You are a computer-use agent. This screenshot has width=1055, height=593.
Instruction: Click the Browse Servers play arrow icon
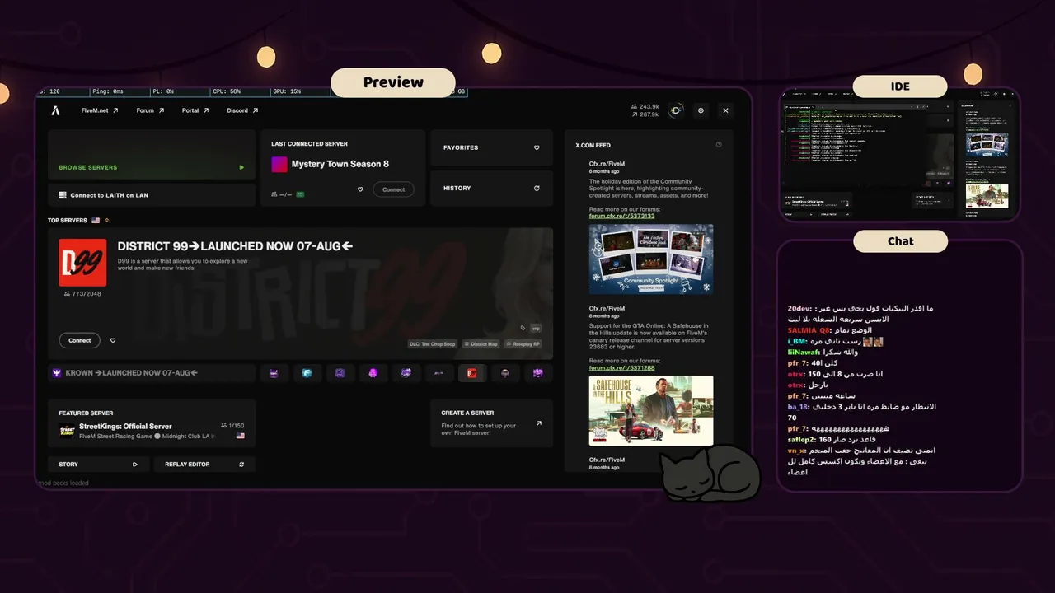pos(241,167)
